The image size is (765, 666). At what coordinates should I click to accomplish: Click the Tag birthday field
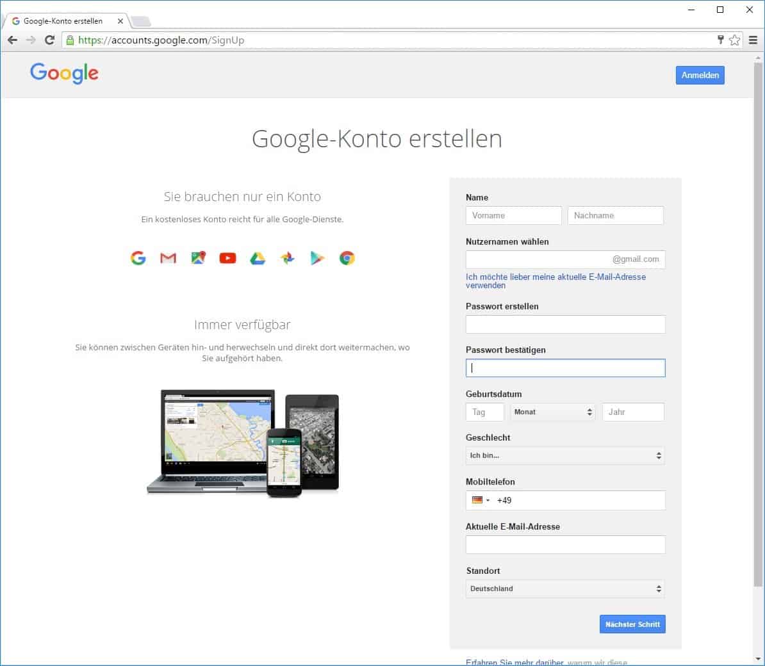484,412
